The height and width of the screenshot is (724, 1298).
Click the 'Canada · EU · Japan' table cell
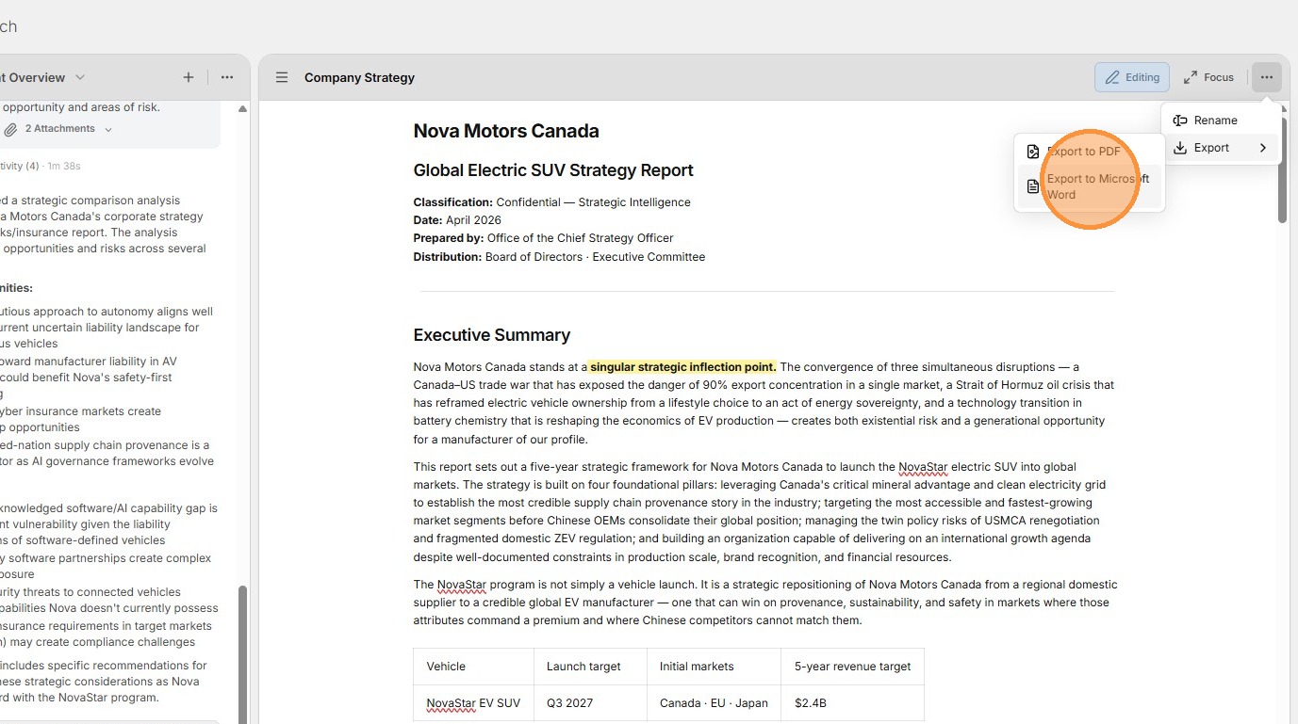tap(714, 703)
